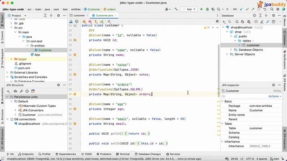
Task: Open the Database table editor icon
Action: tap(256, 22)
